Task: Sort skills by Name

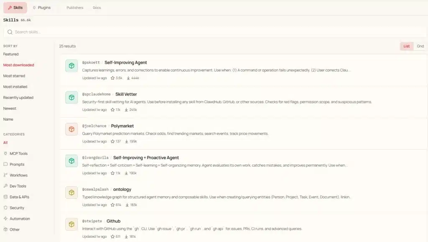Action: click(8, 119)
